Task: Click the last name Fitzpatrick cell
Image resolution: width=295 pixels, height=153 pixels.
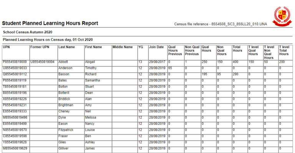Action: 67,130
